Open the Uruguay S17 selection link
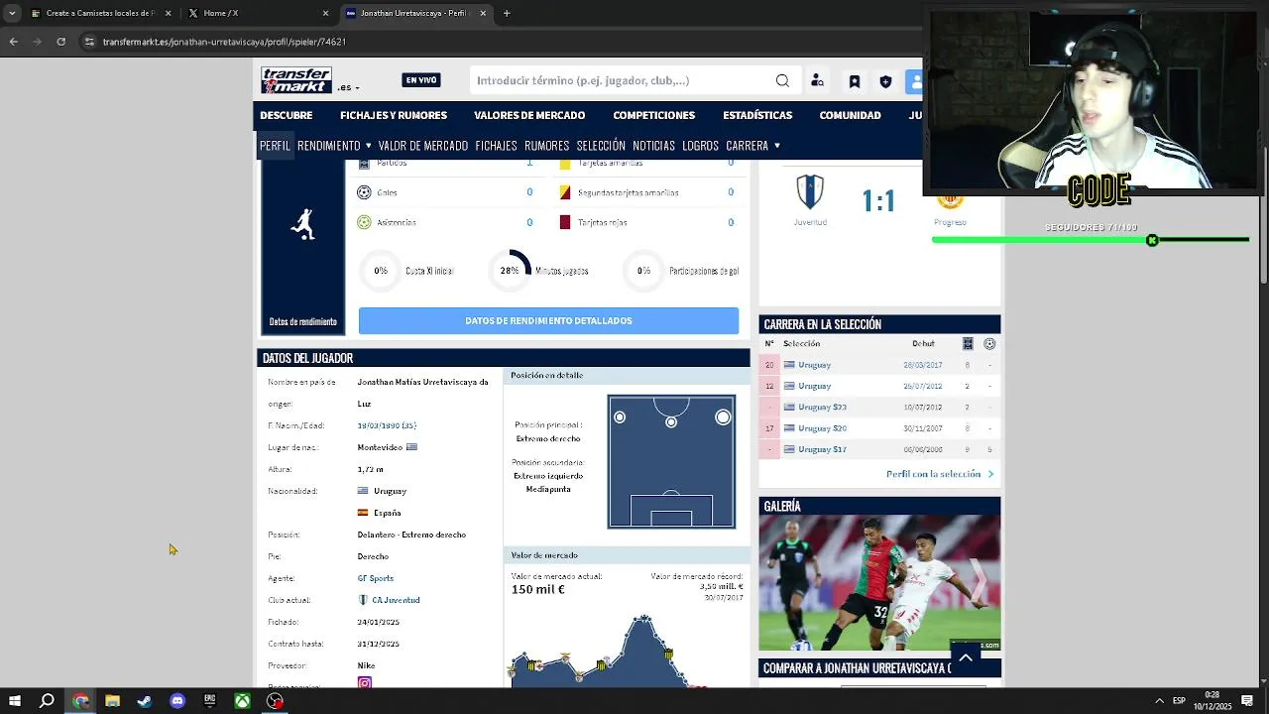 (822, 449)
